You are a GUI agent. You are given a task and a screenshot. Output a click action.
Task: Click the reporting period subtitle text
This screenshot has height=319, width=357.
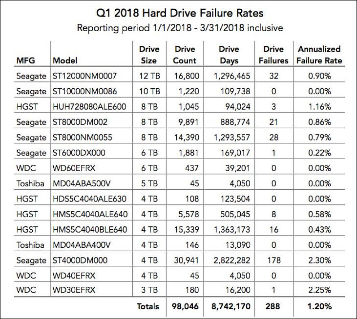(x=180, y=28)
